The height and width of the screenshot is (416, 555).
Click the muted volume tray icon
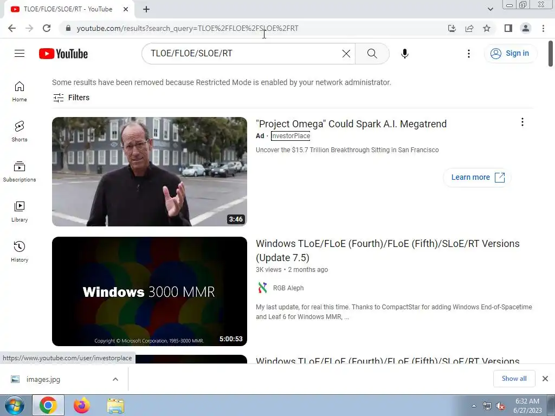tap(500, 406)
